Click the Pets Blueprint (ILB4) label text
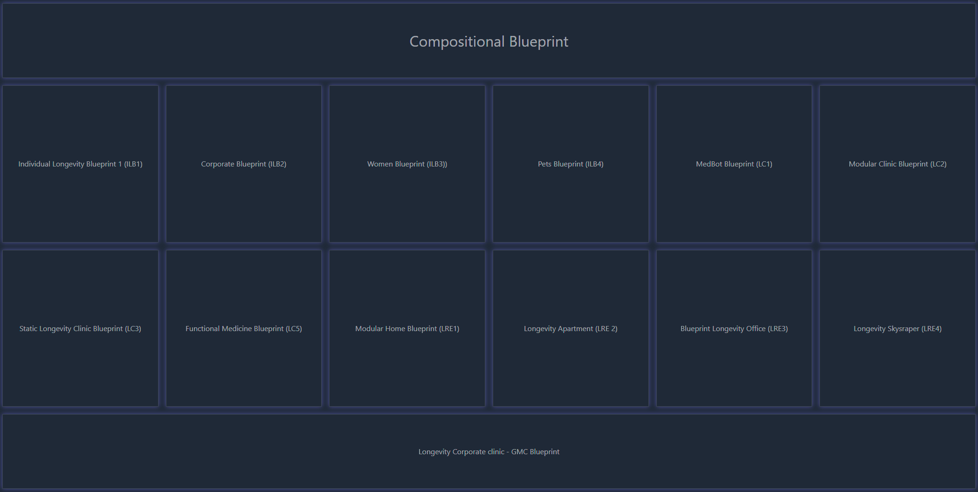This screenshot has width=978, height=492. (571, 164)
